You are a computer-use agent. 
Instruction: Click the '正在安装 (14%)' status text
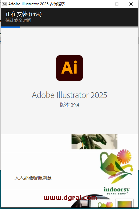point(24,14)
